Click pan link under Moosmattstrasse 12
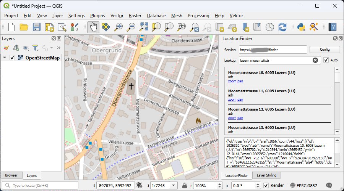 click(240, 118)
